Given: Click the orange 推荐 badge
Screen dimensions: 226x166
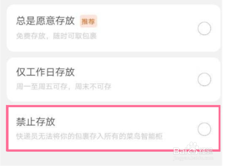Looking at the screenshot, I should pyautogui.click(x=88, y=21).
